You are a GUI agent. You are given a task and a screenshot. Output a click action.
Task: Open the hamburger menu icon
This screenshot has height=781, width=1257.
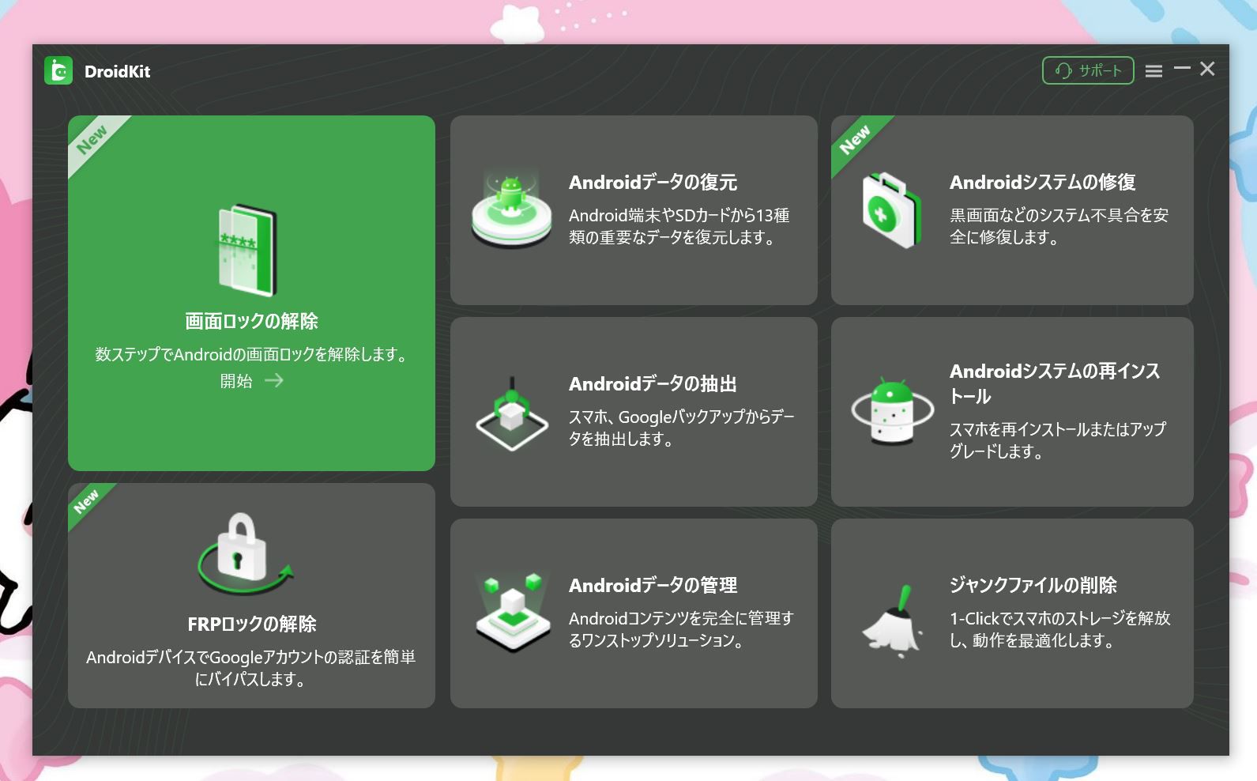1154,71
